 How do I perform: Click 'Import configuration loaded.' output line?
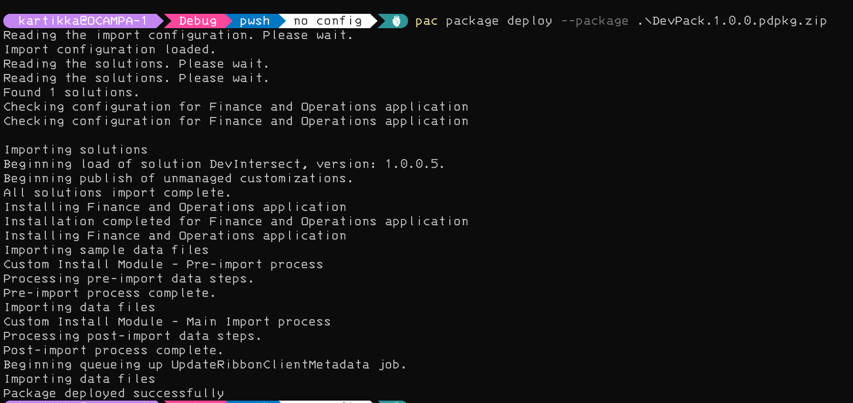pos(109,49)
